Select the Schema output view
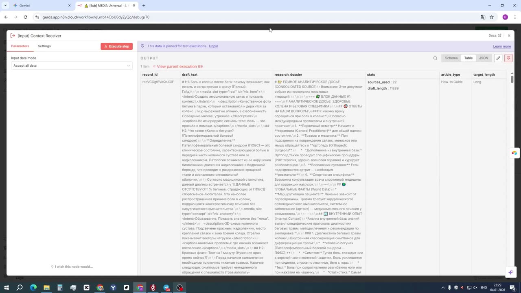521x293 pixels. [451, 58]
